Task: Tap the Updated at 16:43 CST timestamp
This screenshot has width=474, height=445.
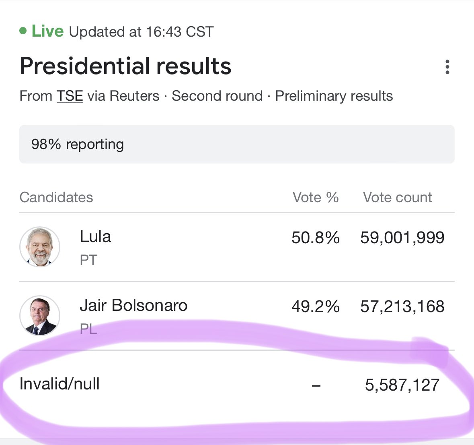Action: [142, 32]
